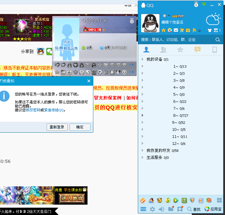Screen dimensions: 225x215
Task: Open the file assistant folder icon
Action: pos(171,209)
